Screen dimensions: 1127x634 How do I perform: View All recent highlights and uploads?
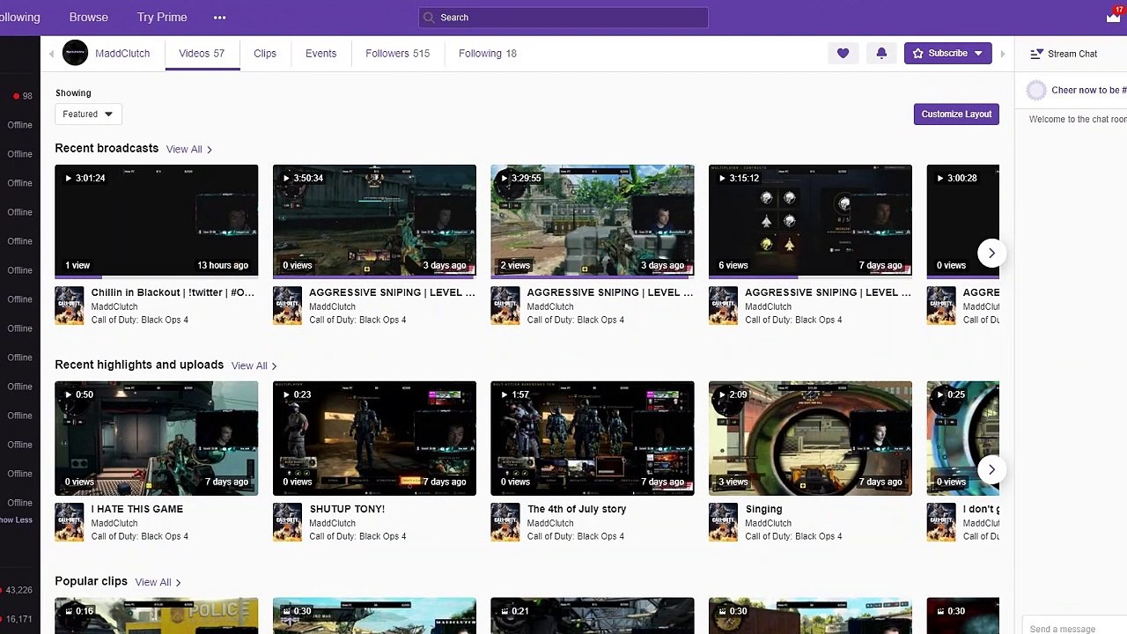click(x=254, y=365)
